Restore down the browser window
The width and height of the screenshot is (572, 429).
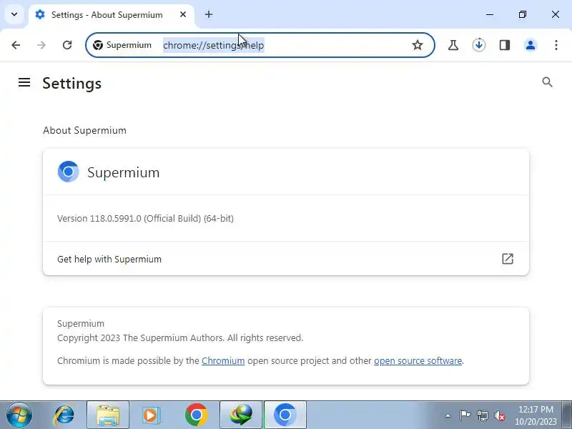click(x=523, y=14)
